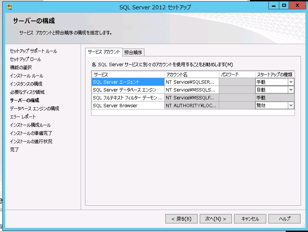Viewport: 308px width, 232px height.
Task: Click インストール ルール in the step list
Action: [27, 76]
